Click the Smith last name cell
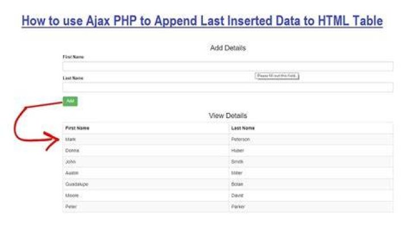409x231 pixels. pyautogui.click(x=311, y=162)
